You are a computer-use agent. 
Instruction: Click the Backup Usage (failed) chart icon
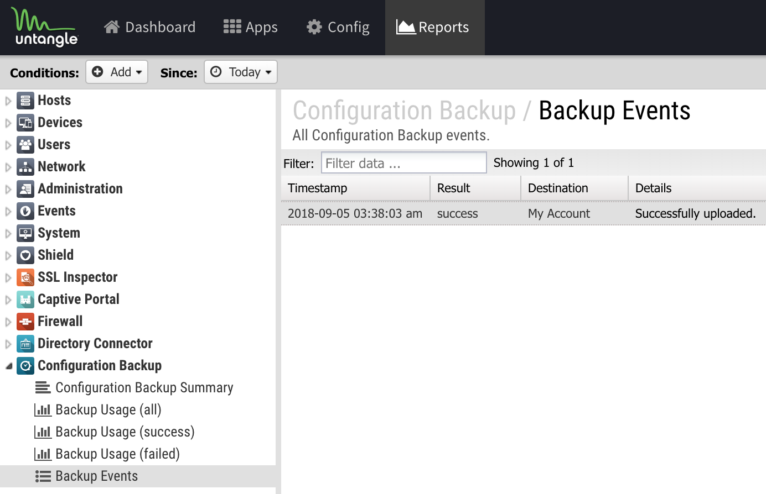[43, 454]
